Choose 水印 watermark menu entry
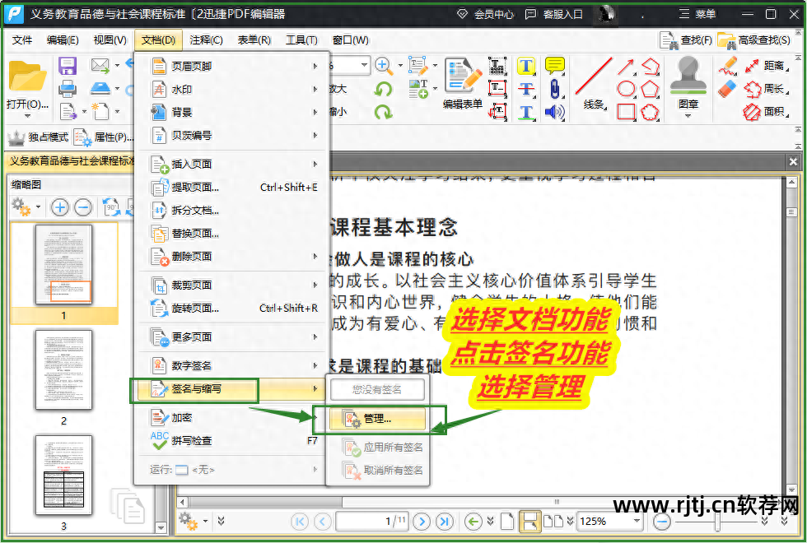Viewport: 807px width, 543px height. tap(232, 89)
